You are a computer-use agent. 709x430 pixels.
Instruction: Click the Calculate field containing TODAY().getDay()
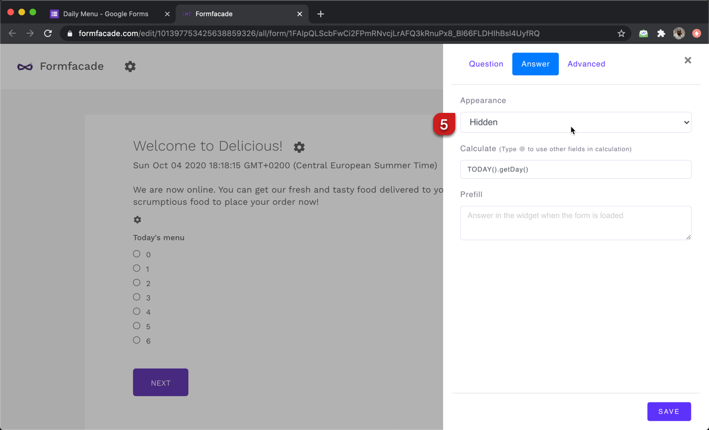576,169
